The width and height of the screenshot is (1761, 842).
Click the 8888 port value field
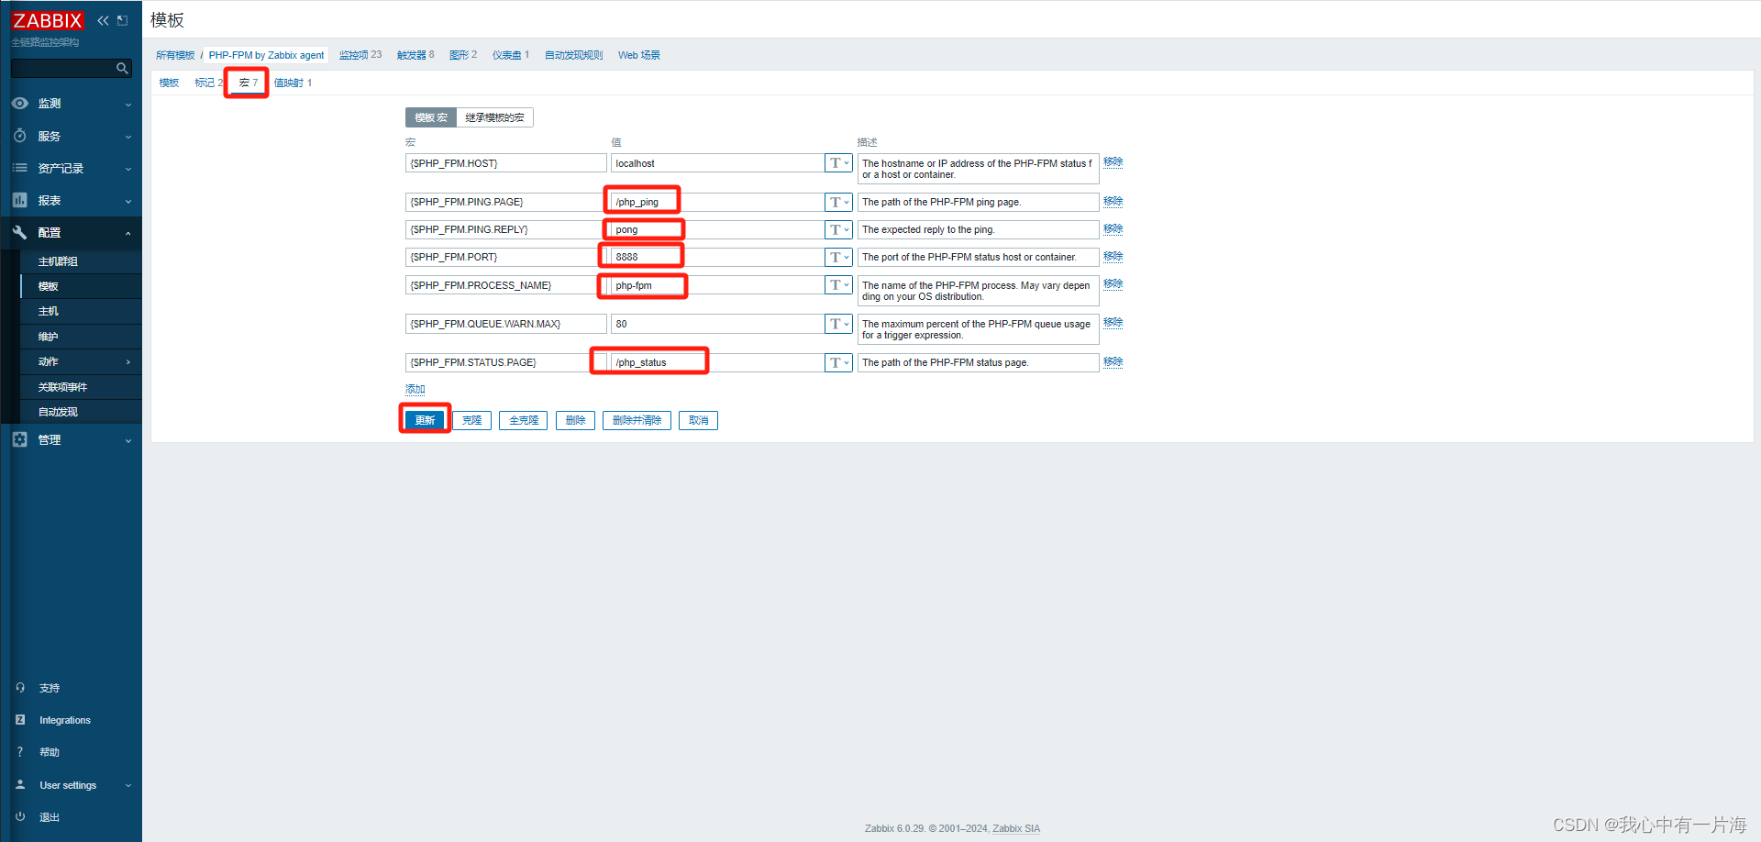click(x=718, y=257)
